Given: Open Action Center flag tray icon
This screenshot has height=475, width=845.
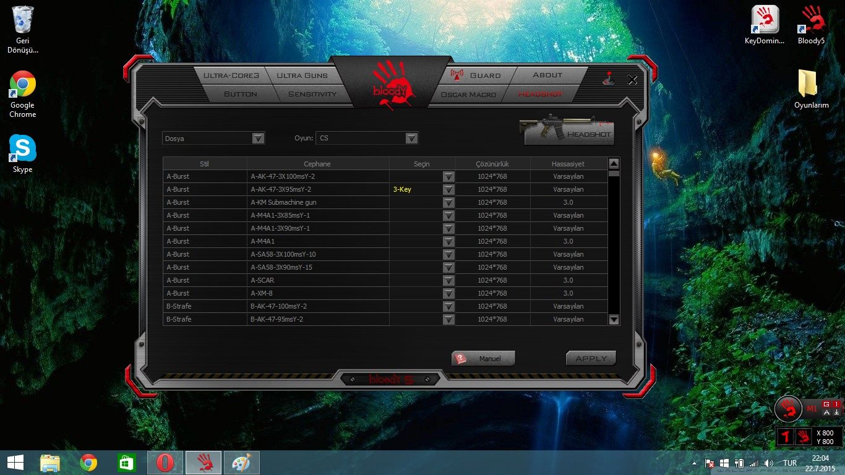Looking at the screenshot, I should coord(710,463).
